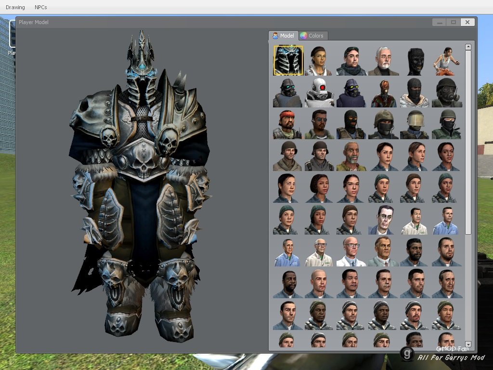
Task: Click the model list scrollbar thumb
Action: point(468,142)
